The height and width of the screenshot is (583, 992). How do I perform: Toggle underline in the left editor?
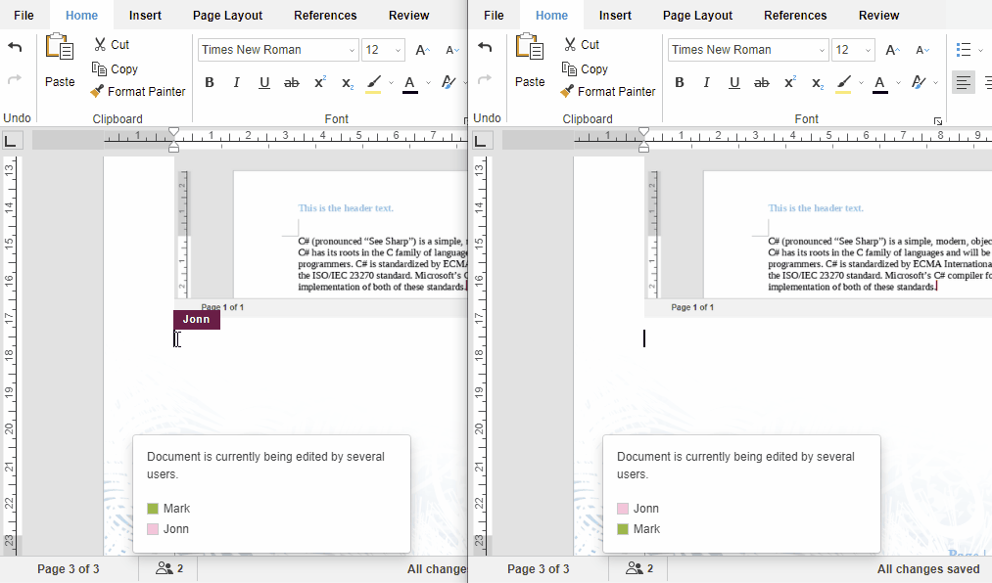point(264,83)
